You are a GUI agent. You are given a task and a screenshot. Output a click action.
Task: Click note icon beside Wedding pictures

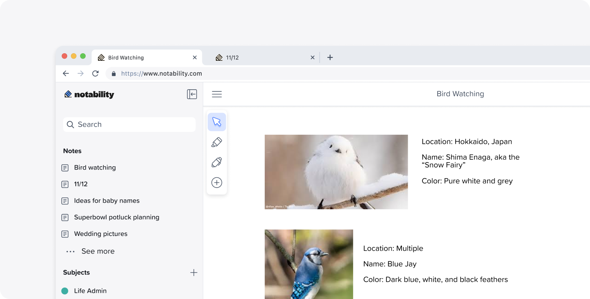point(65,234)
